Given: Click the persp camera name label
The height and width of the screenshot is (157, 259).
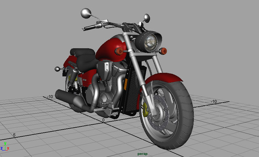Looking at the screenshot, I should (142, 154).
